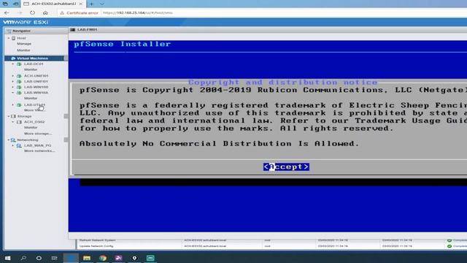Collapse the LAB.WIN10A VM node
Screen dimensions: 467x263
[x=13, y=93]
